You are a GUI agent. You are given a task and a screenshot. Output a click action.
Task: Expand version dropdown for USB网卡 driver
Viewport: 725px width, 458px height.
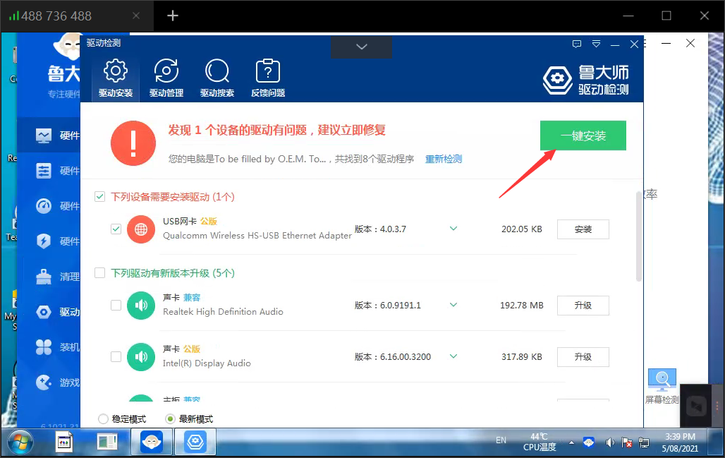[453, 229]
